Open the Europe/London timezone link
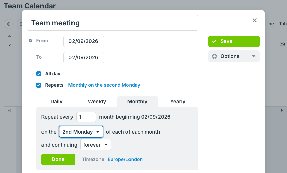287x173 pixels. [125, 159]
